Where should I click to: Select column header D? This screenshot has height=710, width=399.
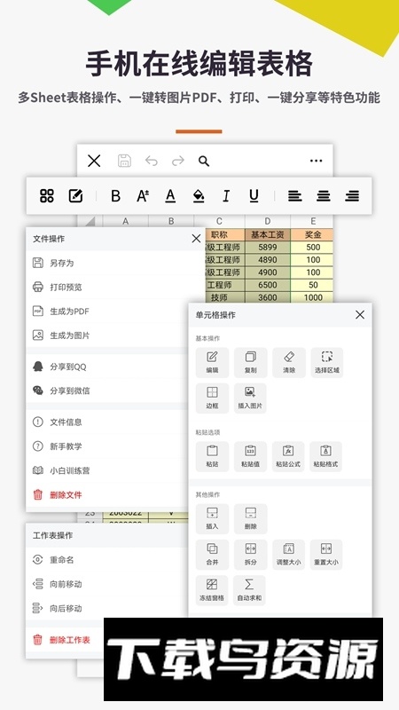point(268,221)
